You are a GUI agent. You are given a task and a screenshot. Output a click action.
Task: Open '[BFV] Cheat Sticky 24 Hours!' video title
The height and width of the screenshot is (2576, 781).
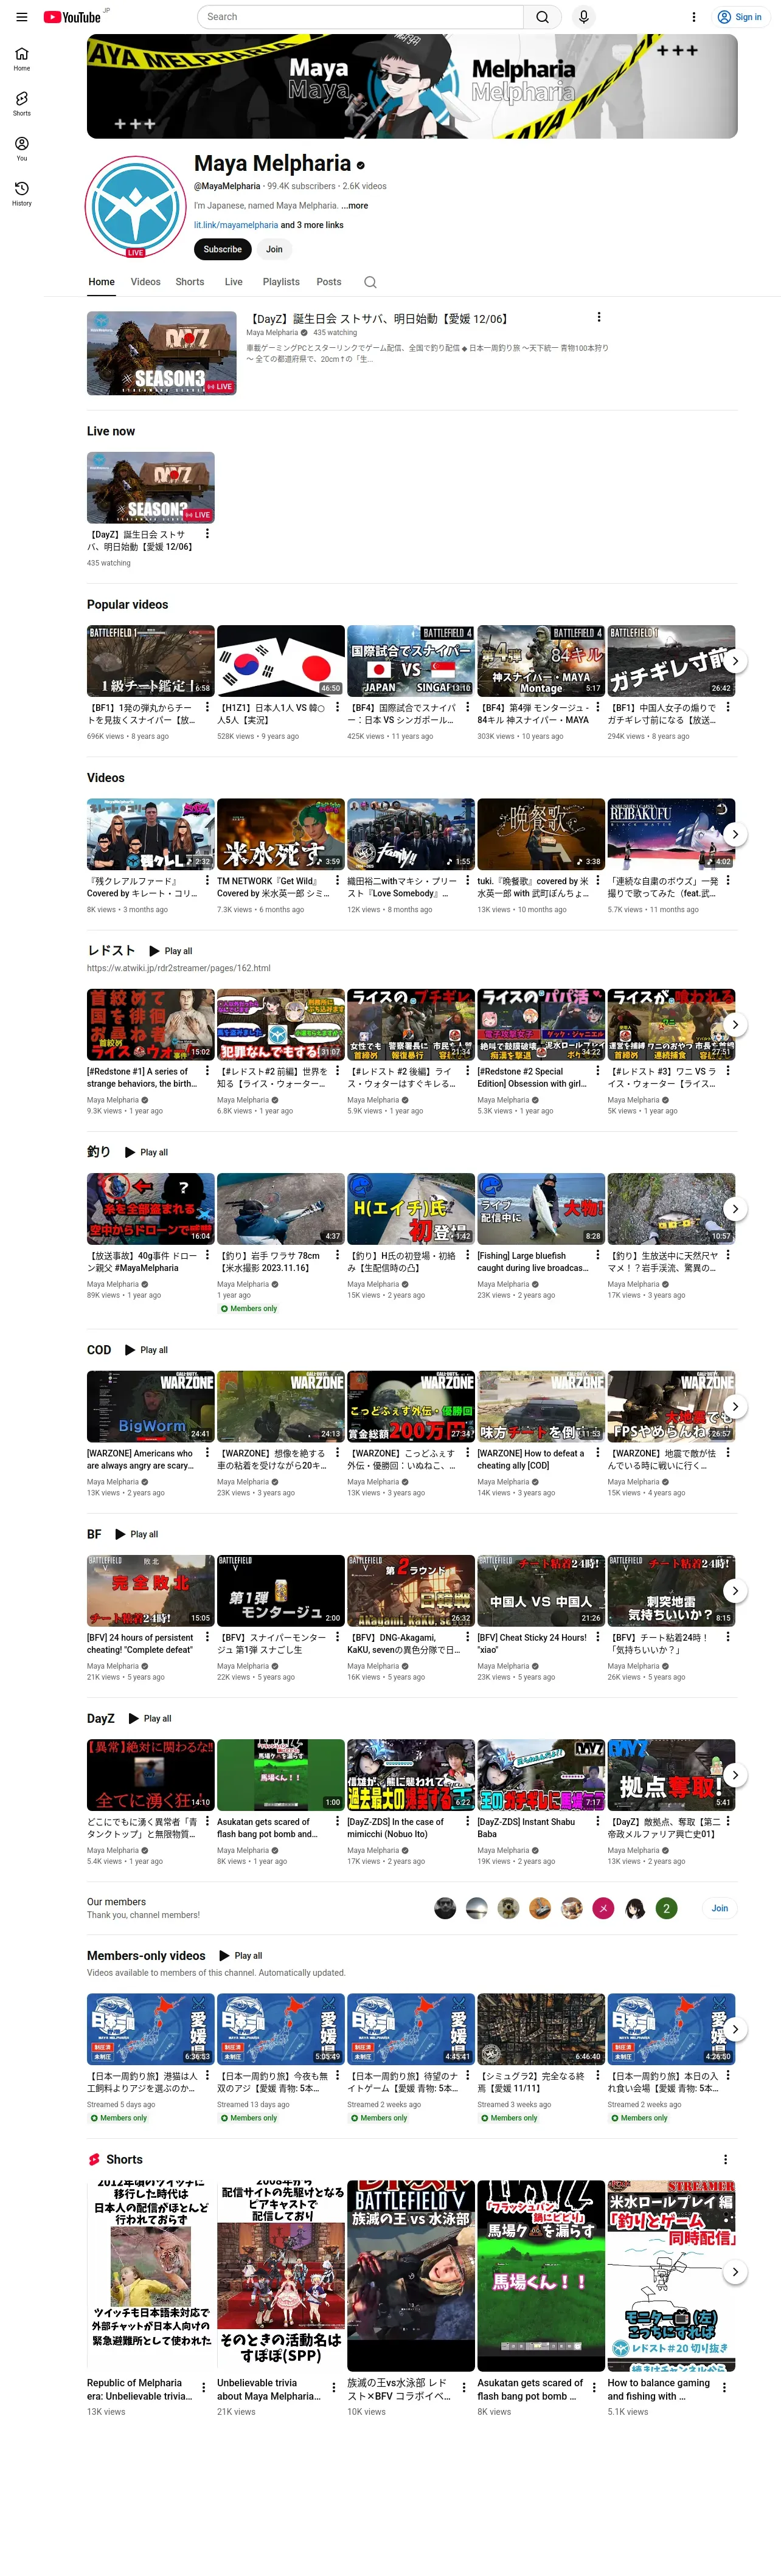point(532,1644)
